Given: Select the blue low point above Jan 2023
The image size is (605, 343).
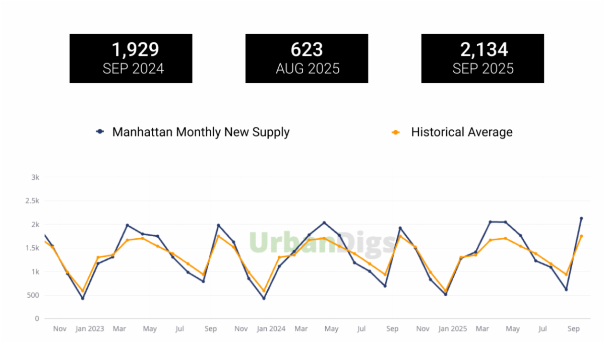Looking at the screenshot, I should coord(83,298).
